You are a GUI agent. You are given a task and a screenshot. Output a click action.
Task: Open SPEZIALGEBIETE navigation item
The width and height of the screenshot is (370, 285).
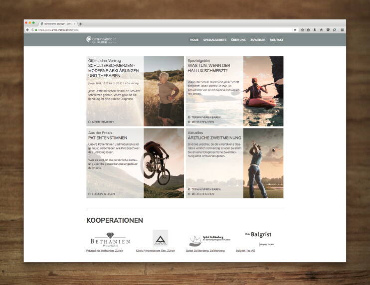pos(215,40)
